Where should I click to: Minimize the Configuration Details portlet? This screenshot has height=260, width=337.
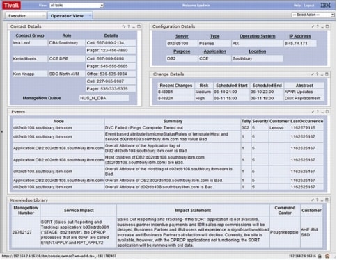(322, 26)
